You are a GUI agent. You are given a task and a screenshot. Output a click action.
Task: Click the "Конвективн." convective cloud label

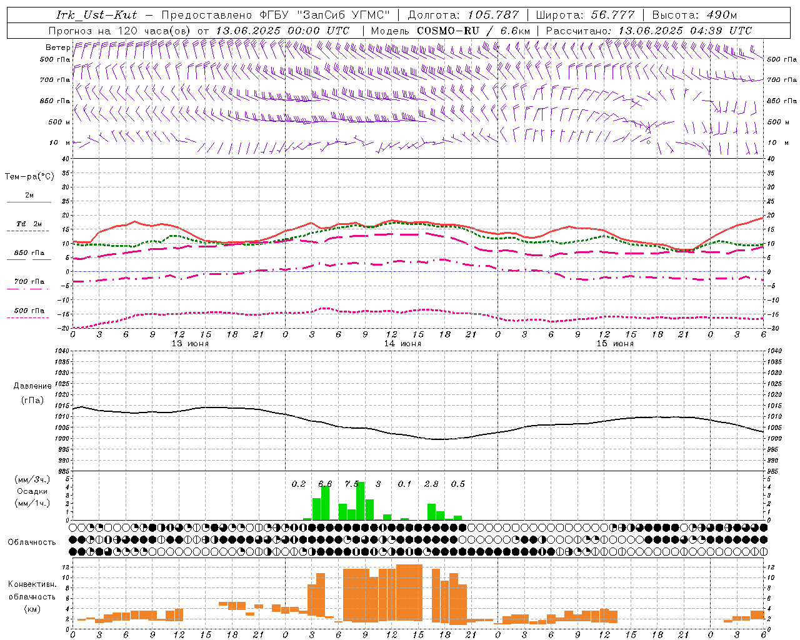pyautogui.click(x=32, y=584)
